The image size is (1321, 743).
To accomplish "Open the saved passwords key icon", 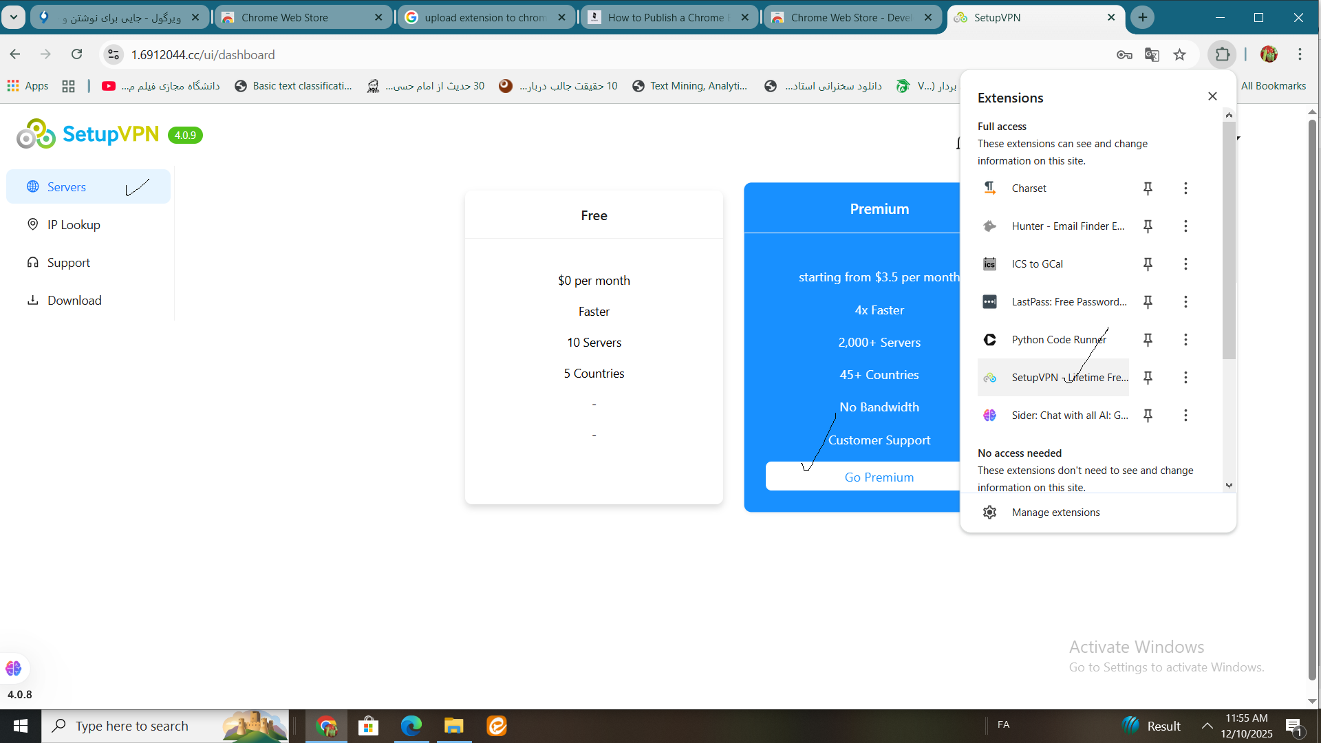I will tap(1124, 54).
